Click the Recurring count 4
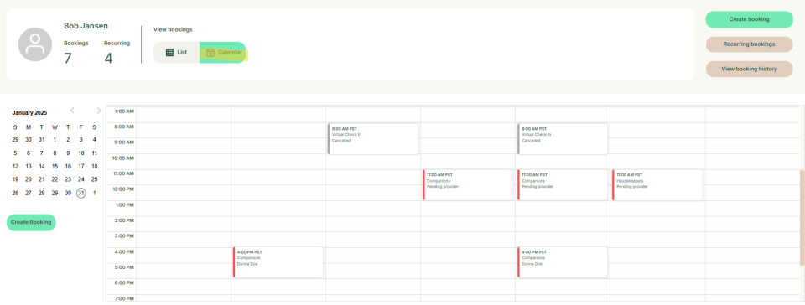This screenshot has height=305, width=805. (108, 59)
